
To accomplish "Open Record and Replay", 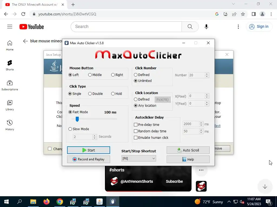I will 88,159.
